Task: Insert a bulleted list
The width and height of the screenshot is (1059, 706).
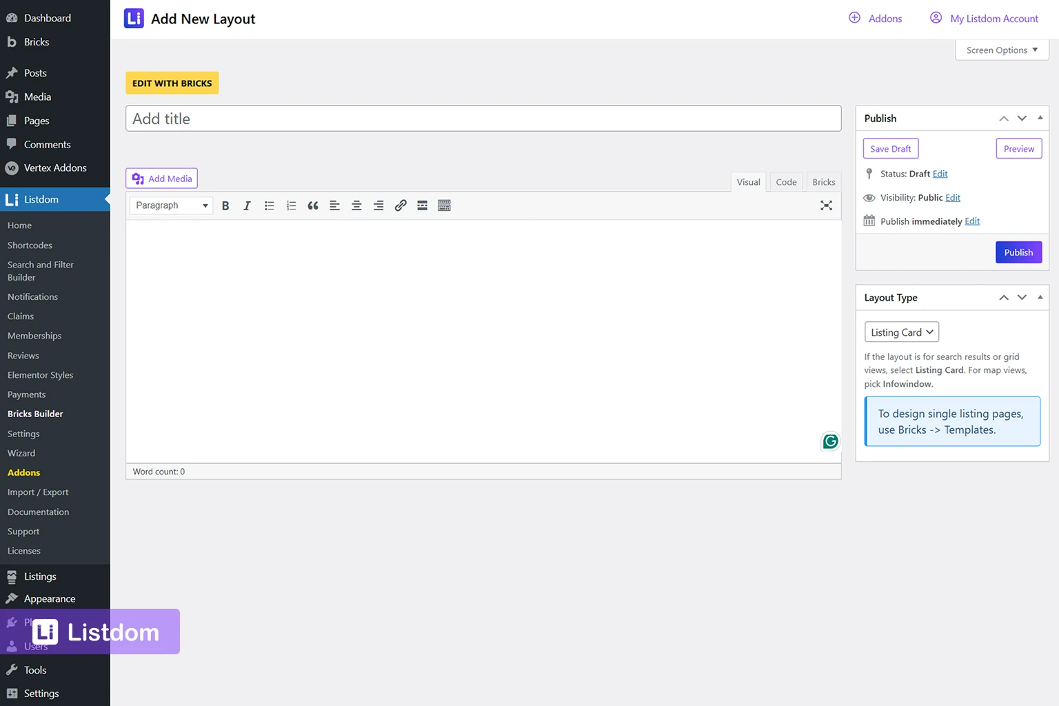Action: (x=269, y=205)
